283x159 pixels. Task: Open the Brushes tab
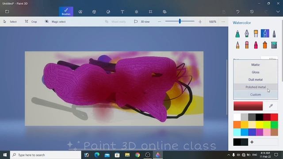(66, 11)
